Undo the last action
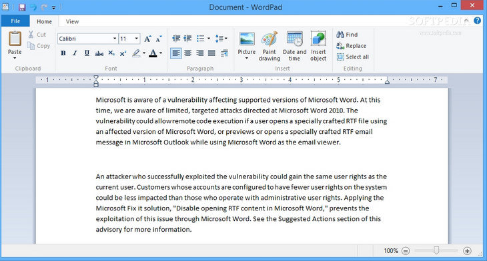This screenshot has height=261, width=487. [33, 7]
